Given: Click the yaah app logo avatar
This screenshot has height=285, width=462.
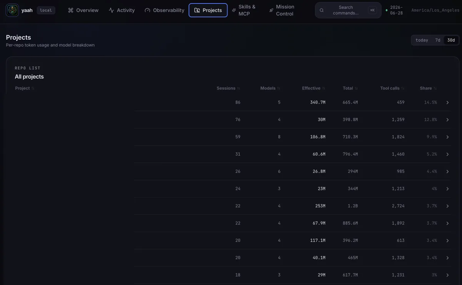Looking at the screenshot, I should pos(12,10).
